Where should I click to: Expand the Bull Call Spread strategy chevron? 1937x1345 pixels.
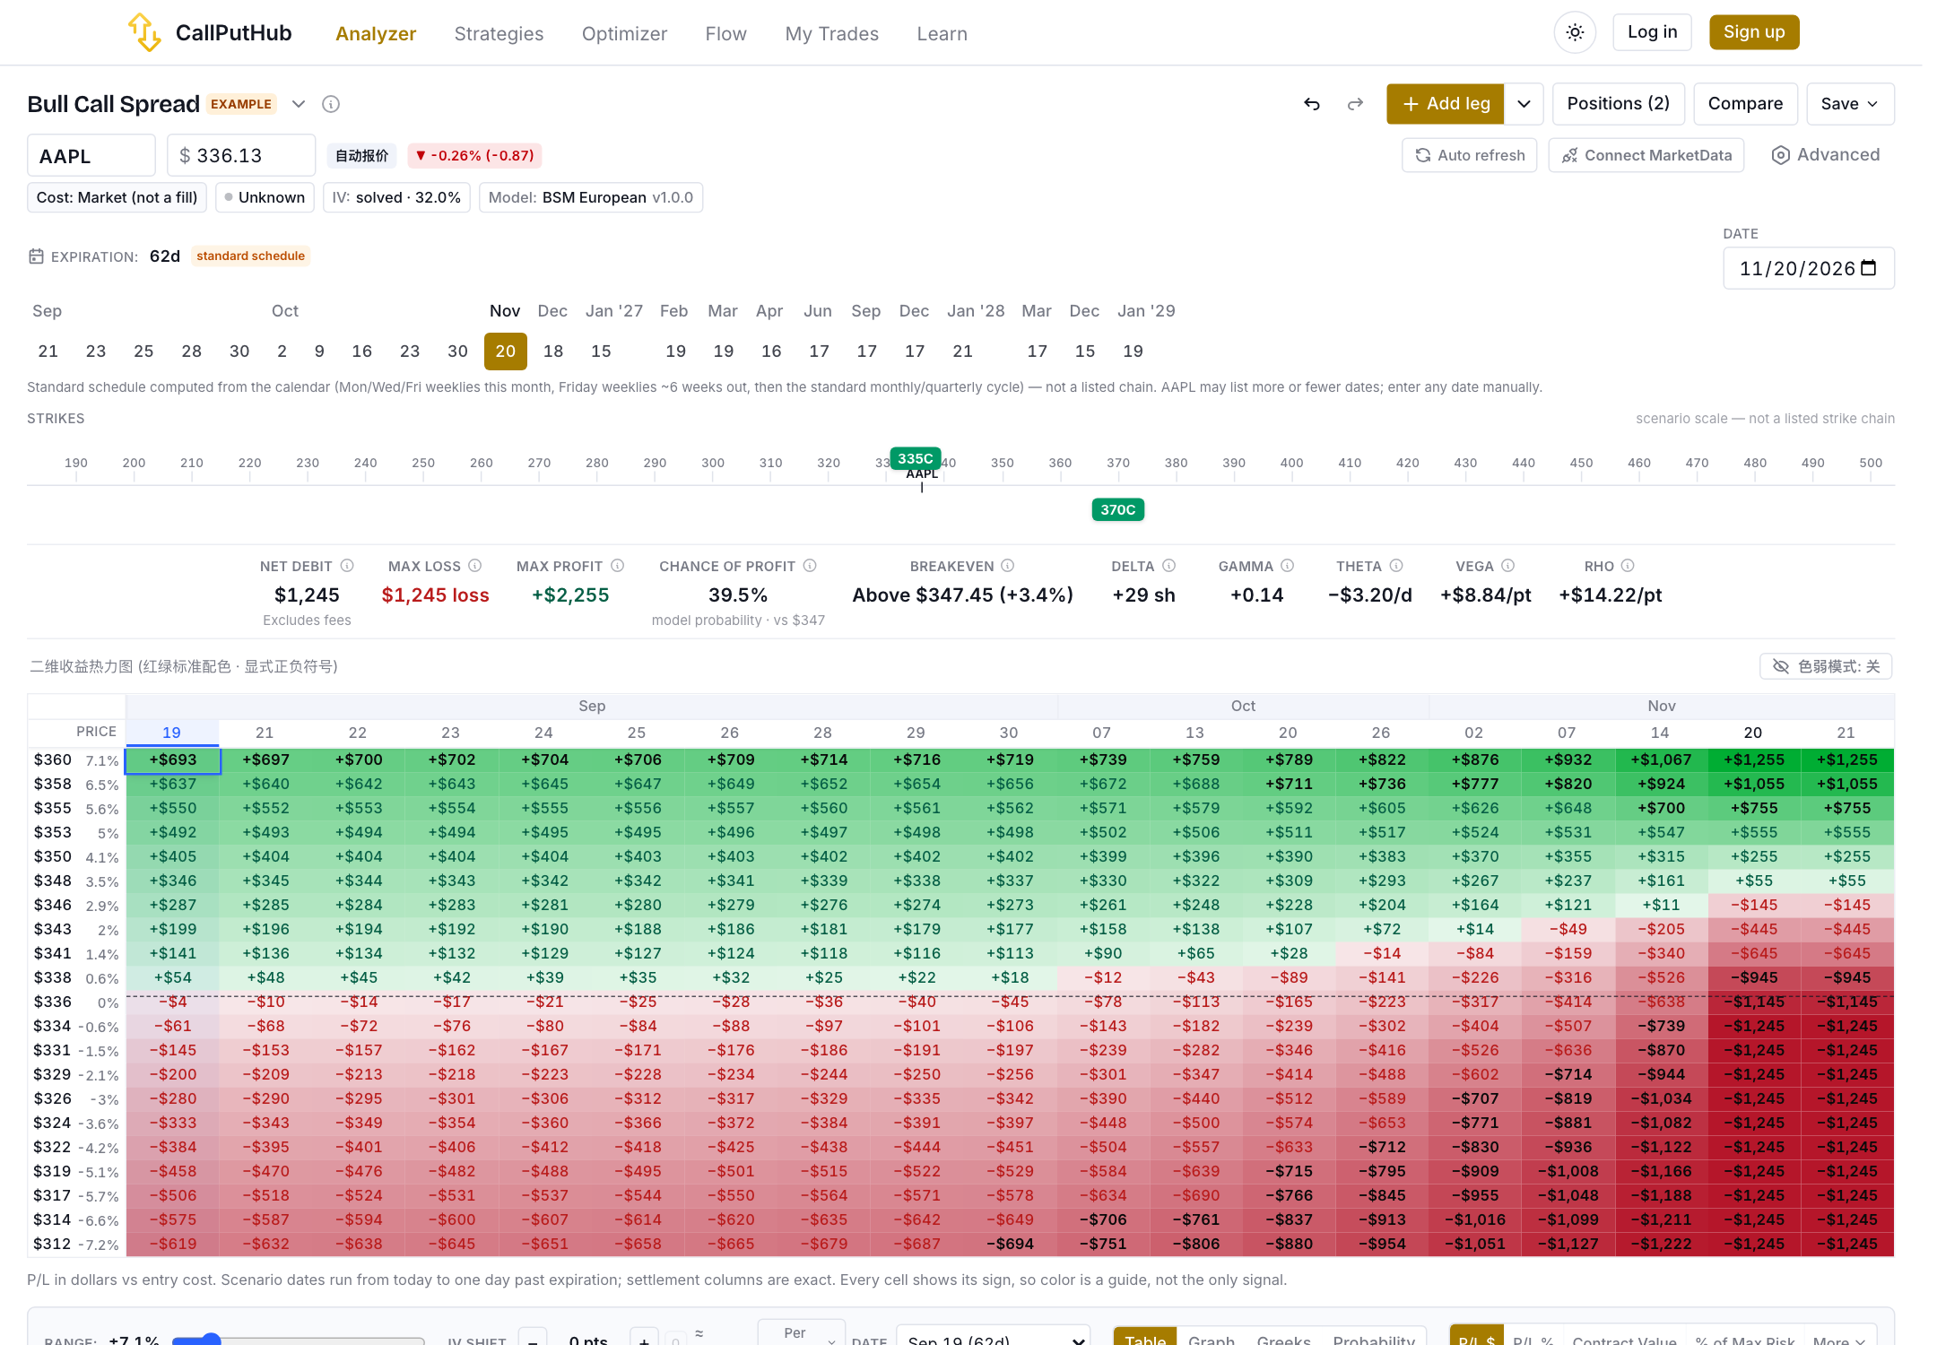click(x=299, y=104)
